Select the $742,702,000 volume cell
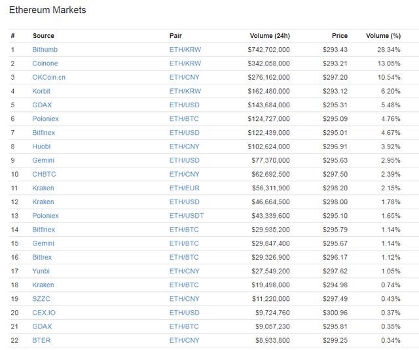Viewport: 419px width, 350px height. (268, 50)
